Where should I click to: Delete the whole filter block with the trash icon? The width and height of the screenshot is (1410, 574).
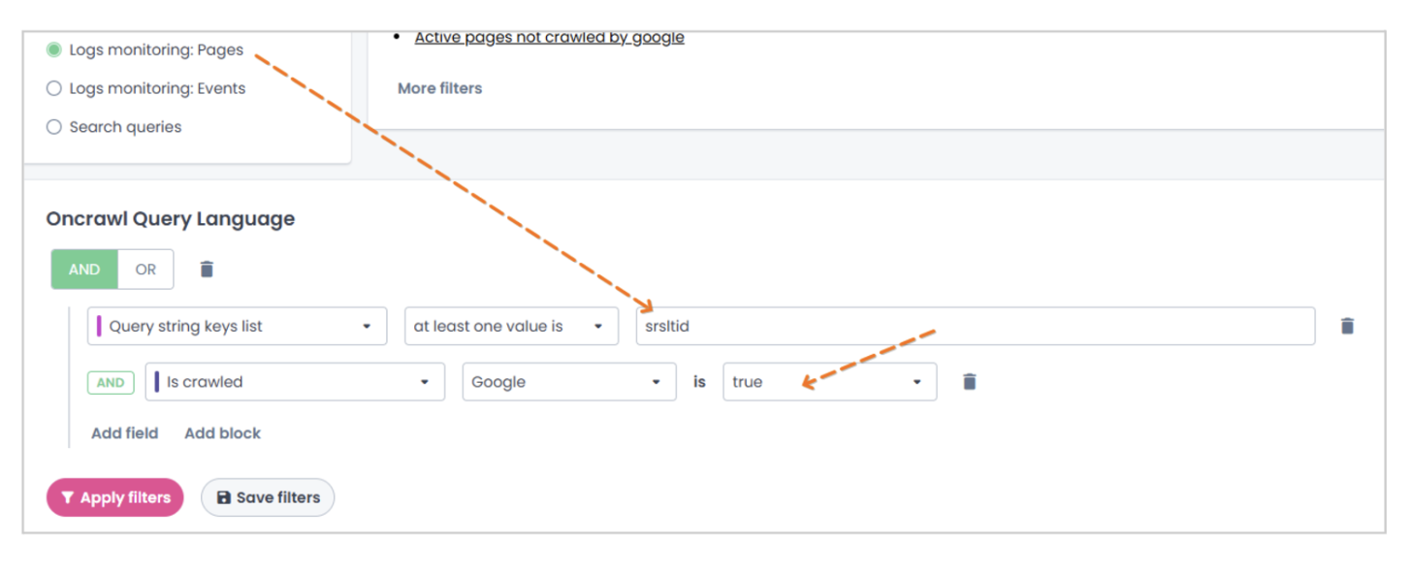click(x=207, y=270)
